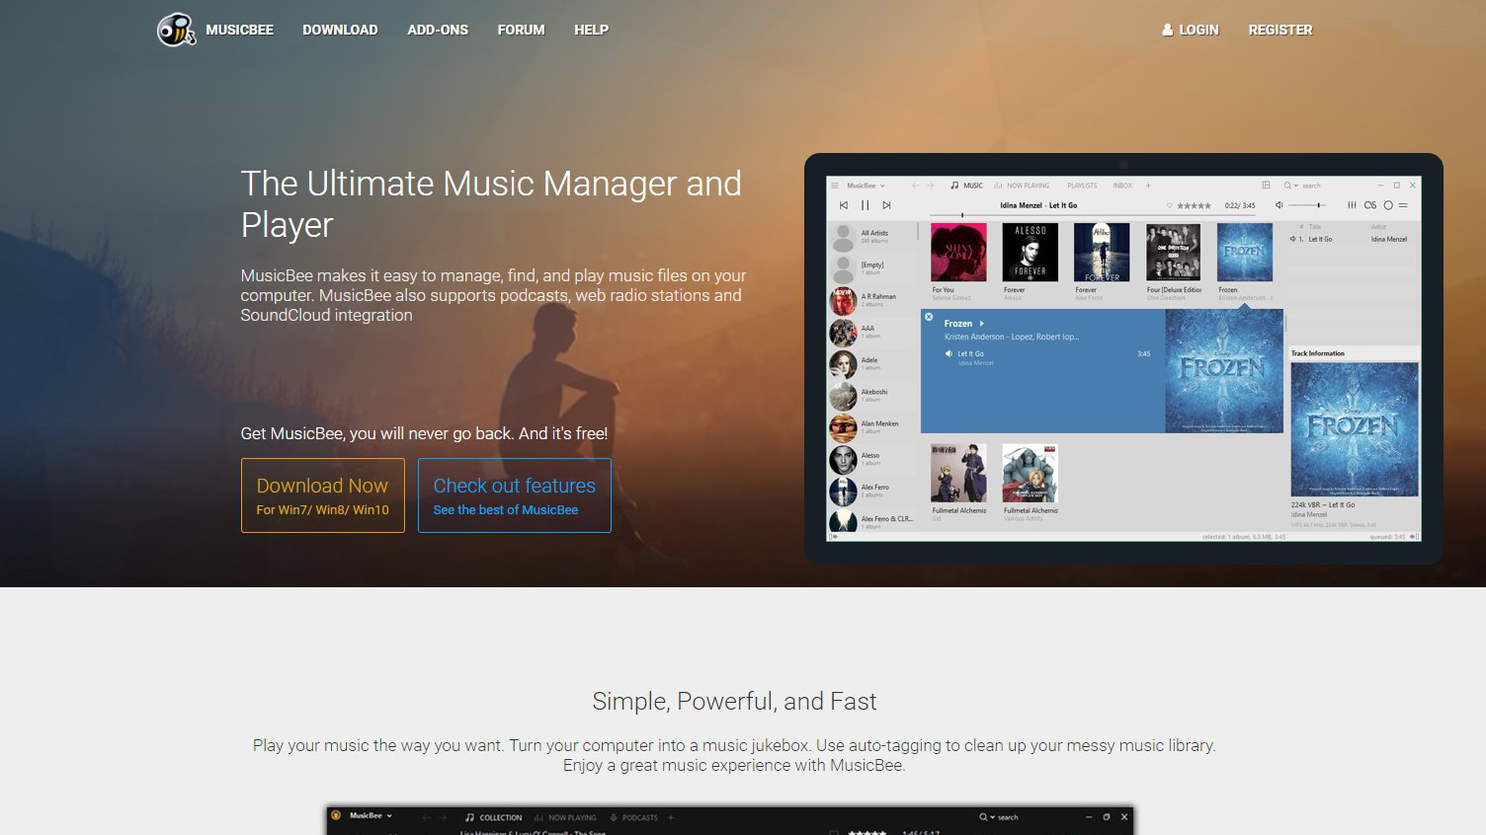Click the Download Now button
Image resolution: width=1486 pixels, height=835 pixels.
322,495
